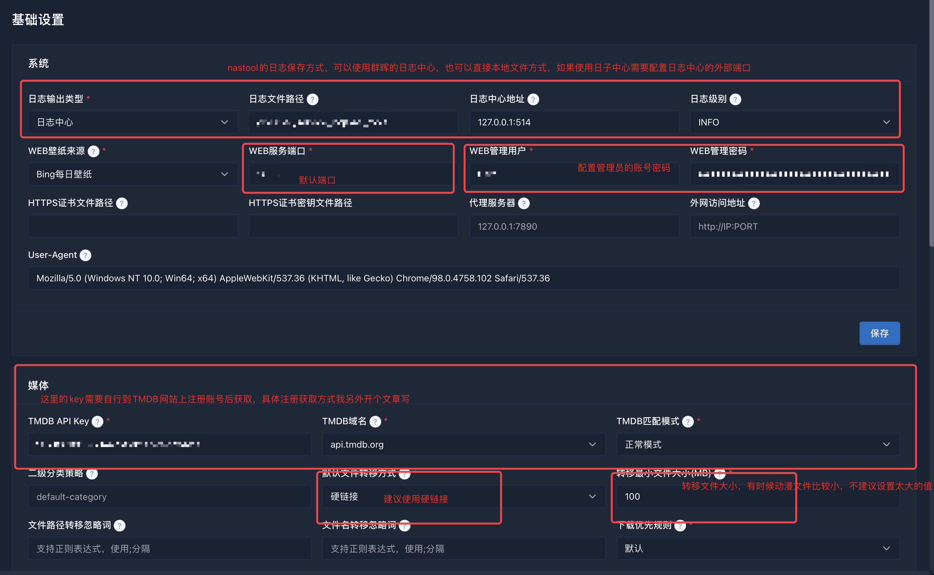Click help icon beside 代理服务器
The image size is (934, 575).
click(x=524, y=203)
